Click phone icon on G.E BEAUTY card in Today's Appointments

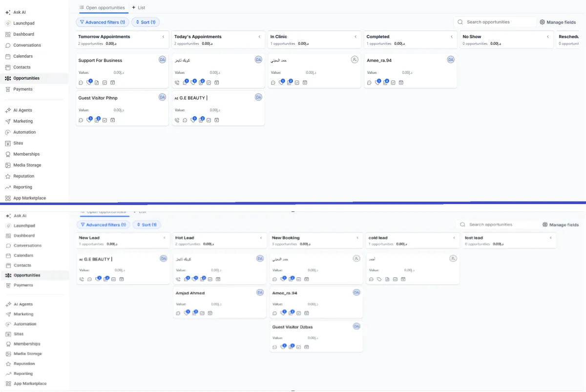pyautogui.click(x=177, y=120)
